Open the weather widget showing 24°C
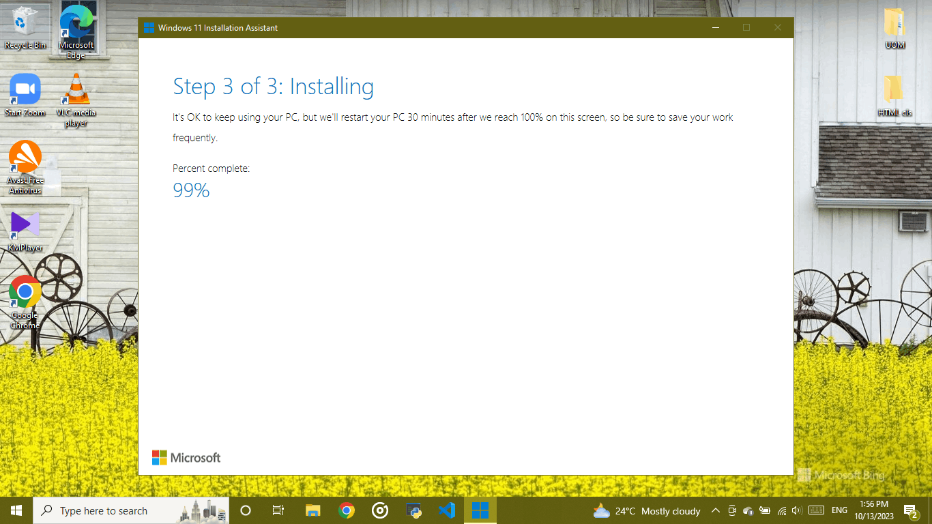 [x=646, y=510]
